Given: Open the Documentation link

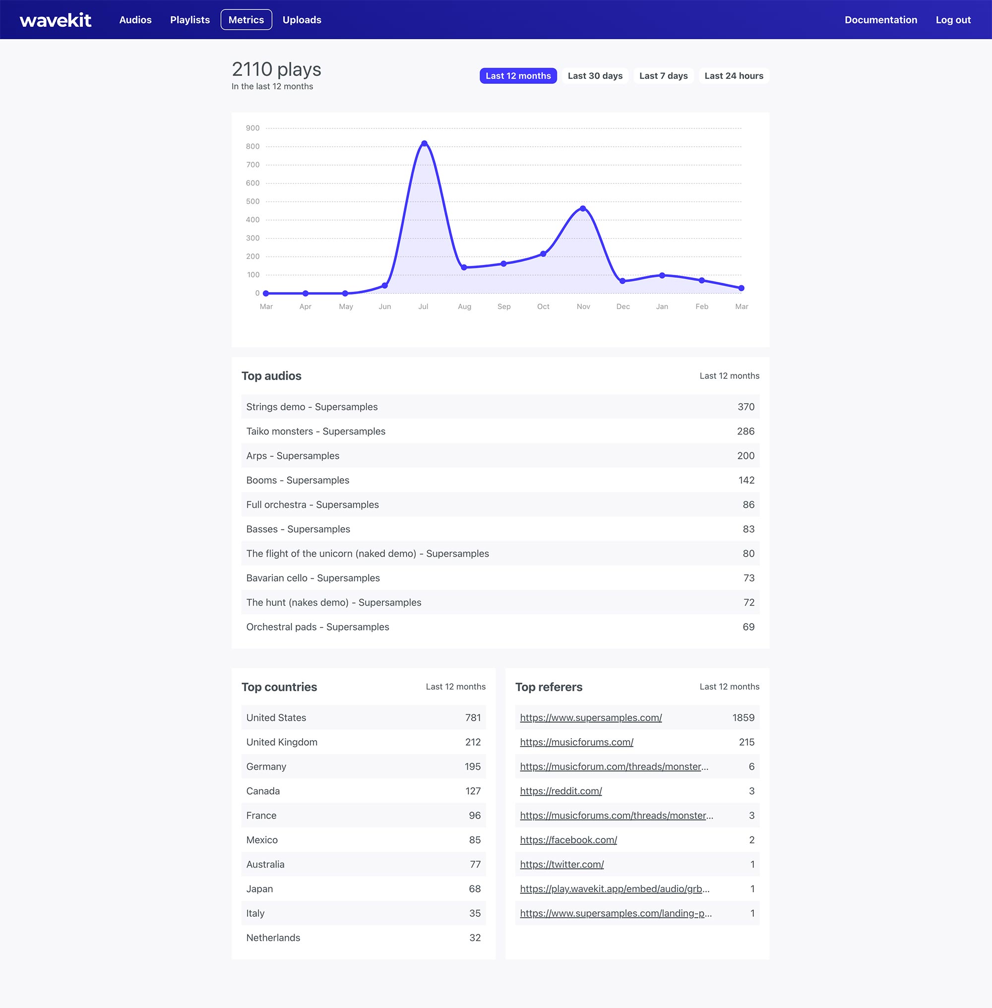Looking at the screenshot, I should (880, 20).
